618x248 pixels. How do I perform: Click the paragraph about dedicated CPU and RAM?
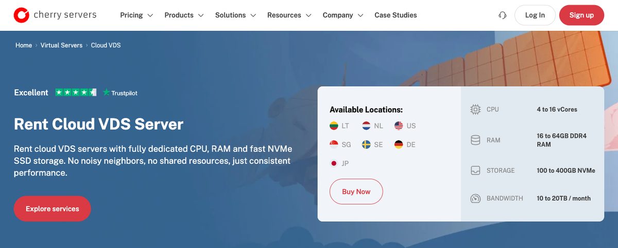click(153, 161)
